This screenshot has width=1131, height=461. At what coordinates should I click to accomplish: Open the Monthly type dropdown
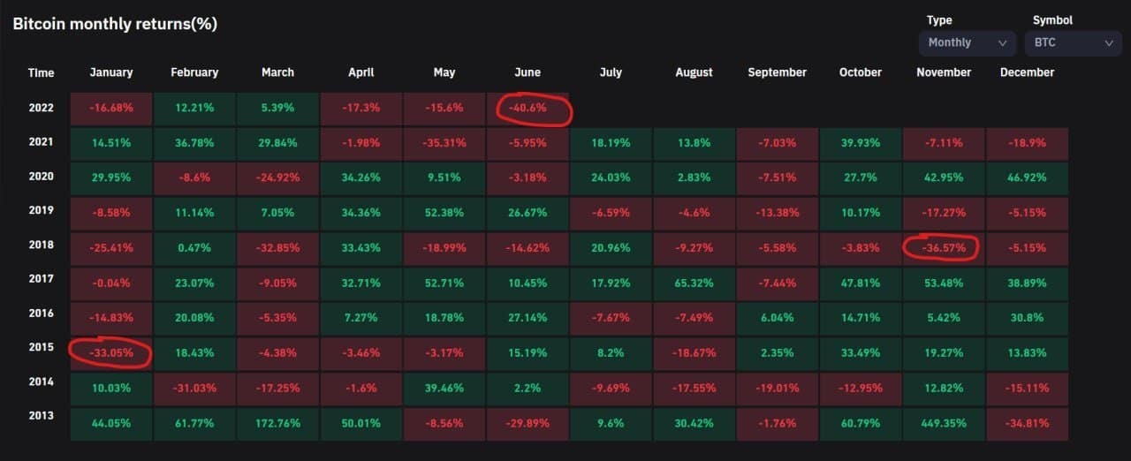click(967, 42)
